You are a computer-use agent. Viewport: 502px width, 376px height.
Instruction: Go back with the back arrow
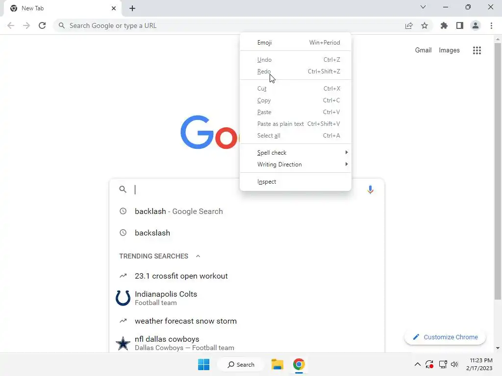coord(11,25)
